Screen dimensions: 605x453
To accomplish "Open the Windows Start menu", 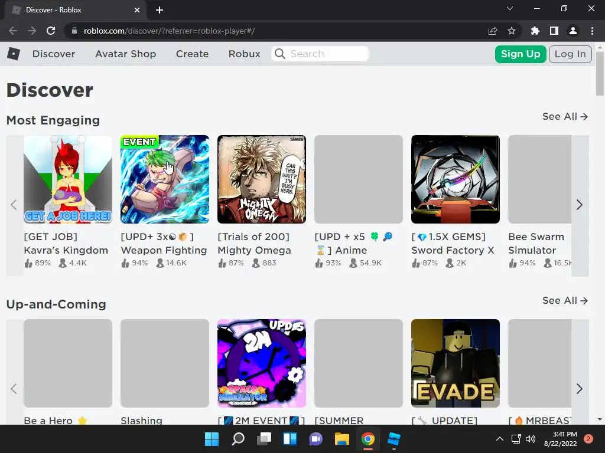I will [212, 439].
